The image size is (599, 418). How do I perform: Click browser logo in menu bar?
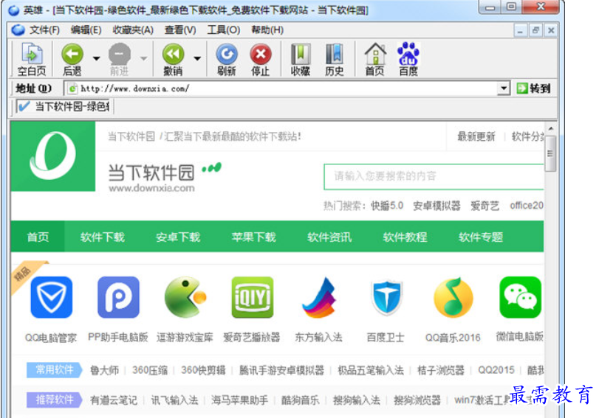(18, 29)
